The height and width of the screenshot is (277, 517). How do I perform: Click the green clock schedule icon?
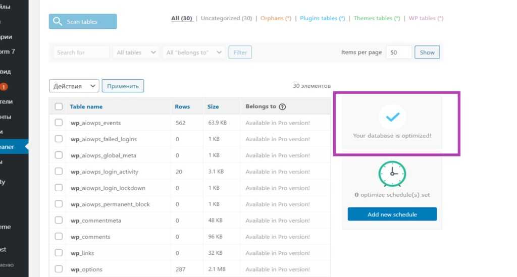[x=392, y=174]
